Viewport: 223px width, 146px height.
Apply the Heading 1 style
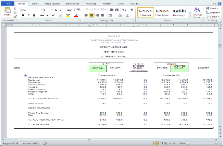pyautogui.click(x=179, y=12)
